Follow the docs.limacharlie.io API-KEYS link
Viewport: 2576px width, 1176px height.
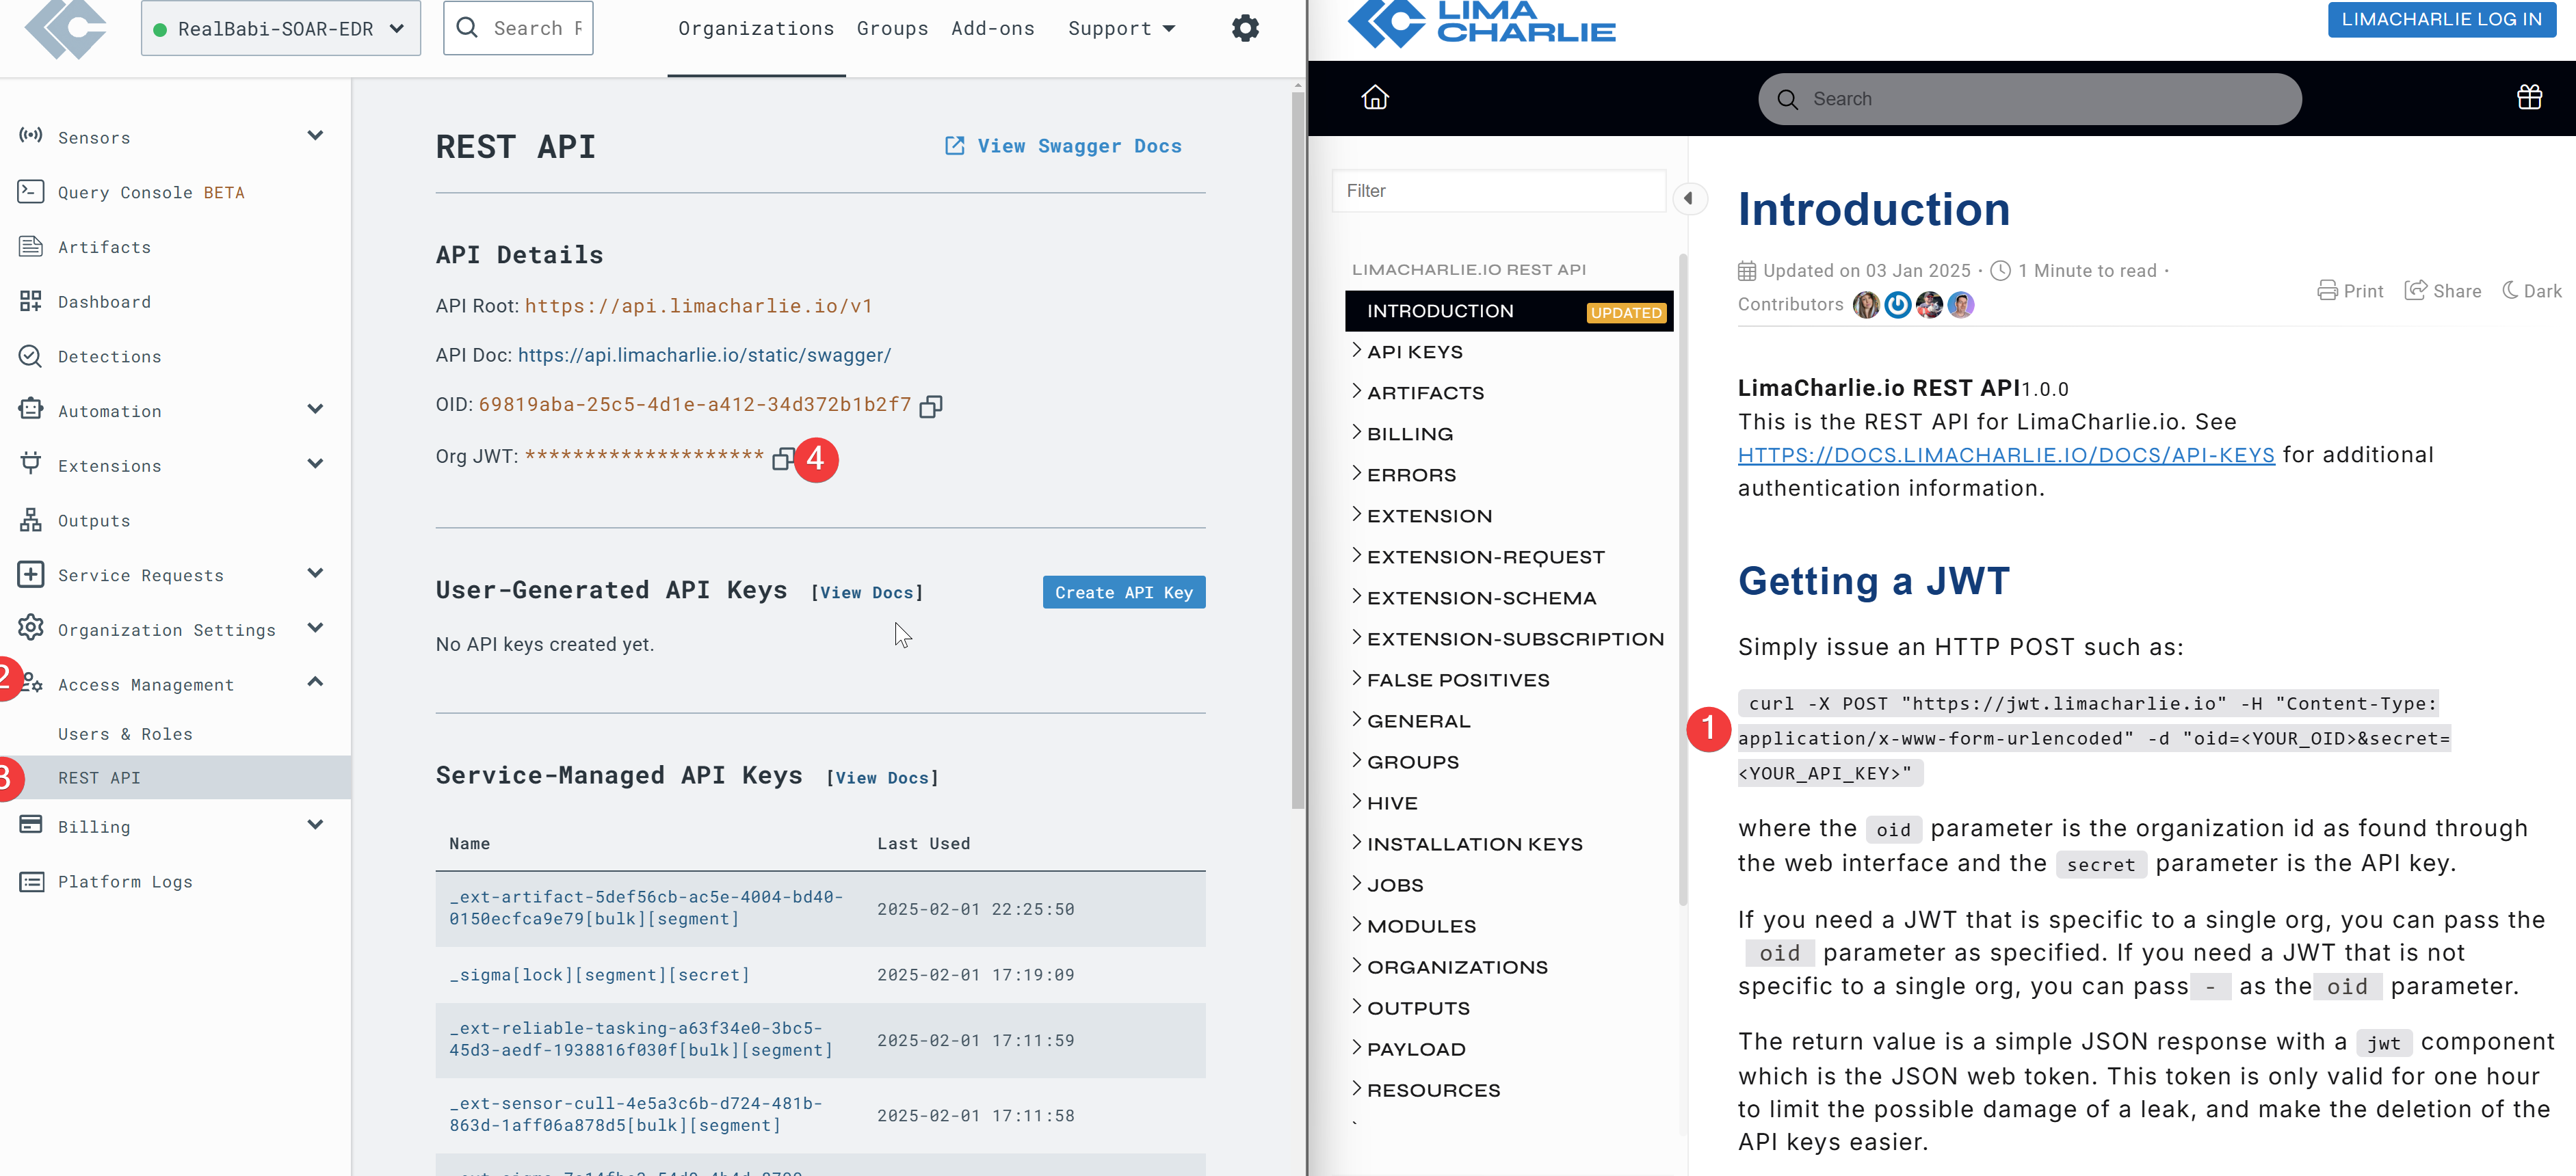click(x=2006, y=455)
